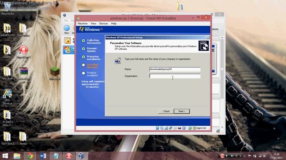Open HyperCam from the taskbar
The height and width of the screenshot is (160, 286).
(69, 156)
